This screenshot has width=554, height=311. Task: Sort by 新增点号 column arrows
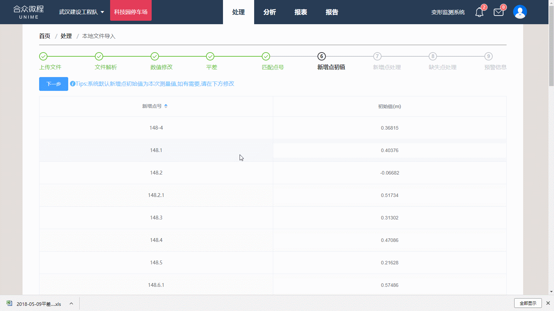tap(166, 106)
